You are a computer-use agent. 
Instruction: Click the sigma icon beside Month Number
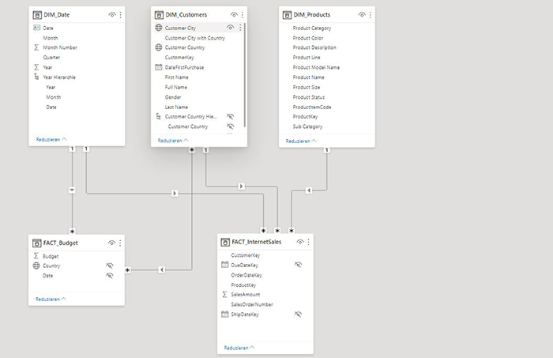pyautogui.click(x=36, y=47)
